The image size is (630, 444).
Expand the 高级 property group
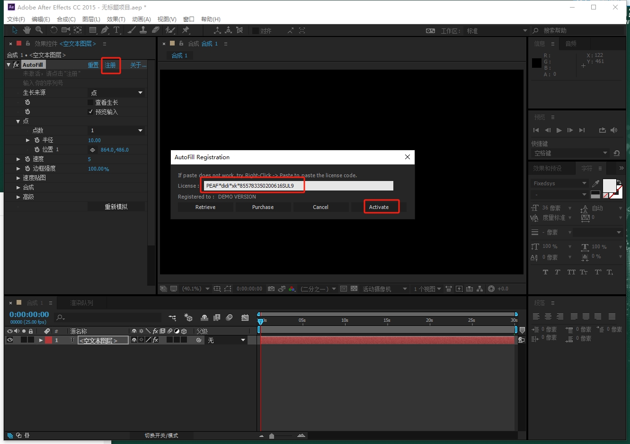(18, 197)
